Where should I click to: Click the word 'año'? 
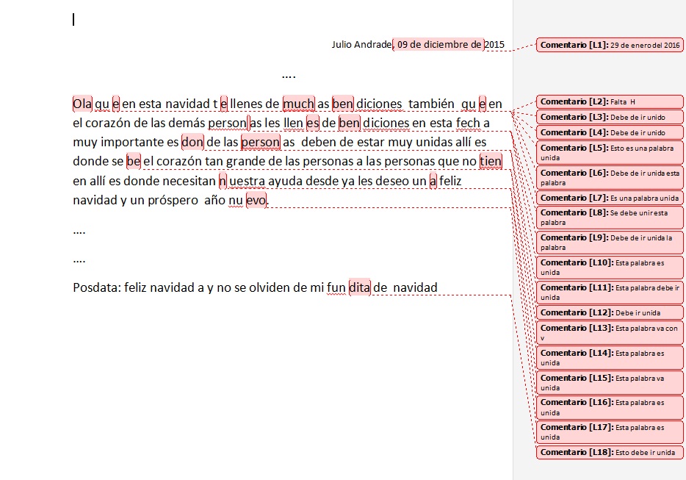coord(214,200)
